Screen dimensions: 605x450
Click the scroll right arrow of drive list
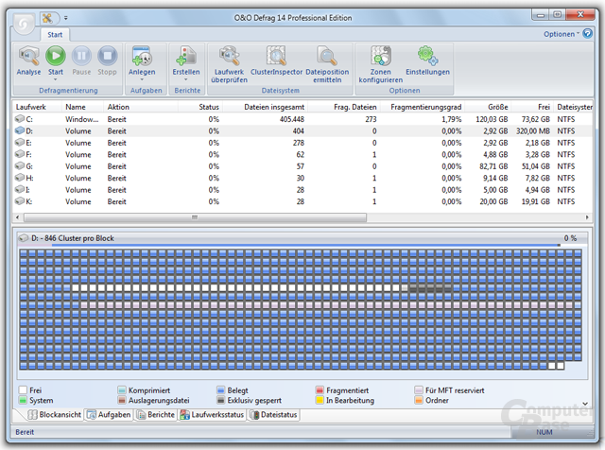tap(587, 217)
